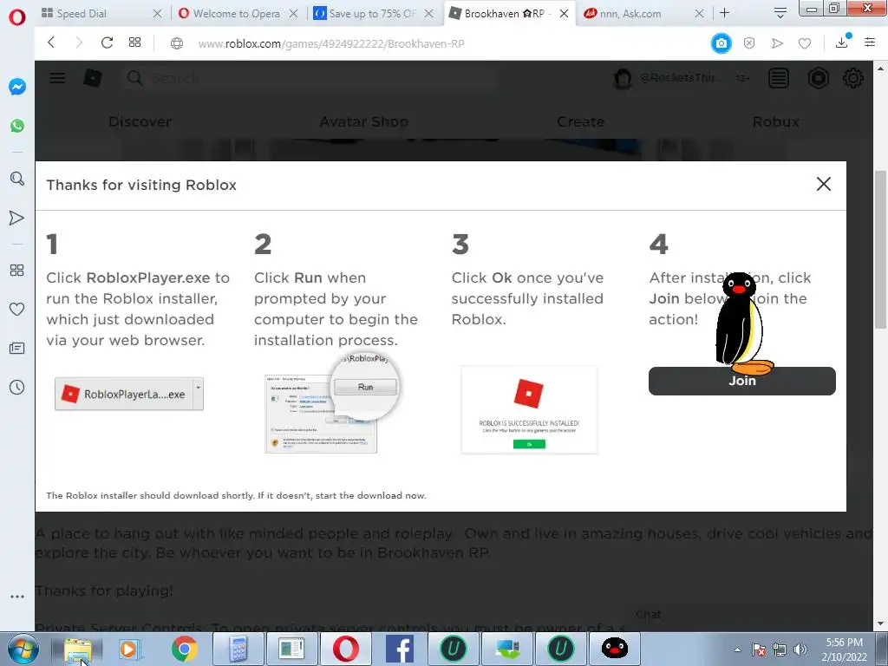Open Roblox Robux balance icon
This screenshot has width=888, height=666.
pyautogui.click(x=818, y=78)
